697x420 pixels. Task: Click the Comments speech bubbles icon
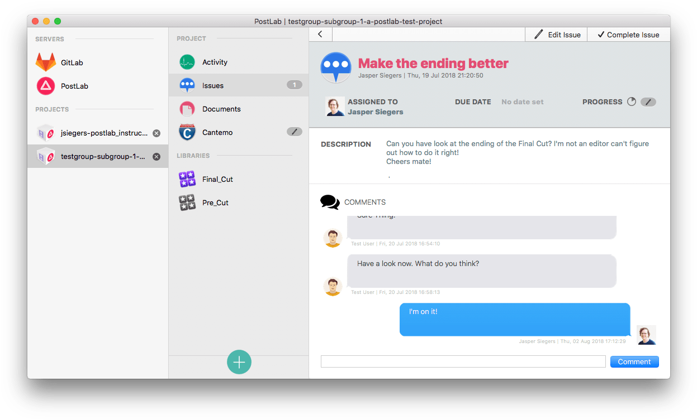(330, 202)
